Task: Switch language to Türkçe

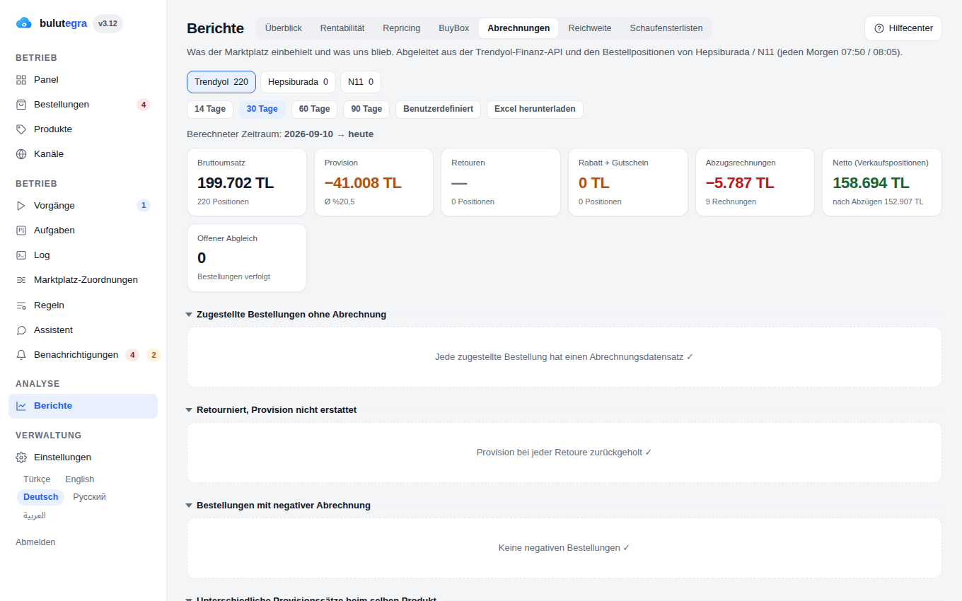Action: 37,479
